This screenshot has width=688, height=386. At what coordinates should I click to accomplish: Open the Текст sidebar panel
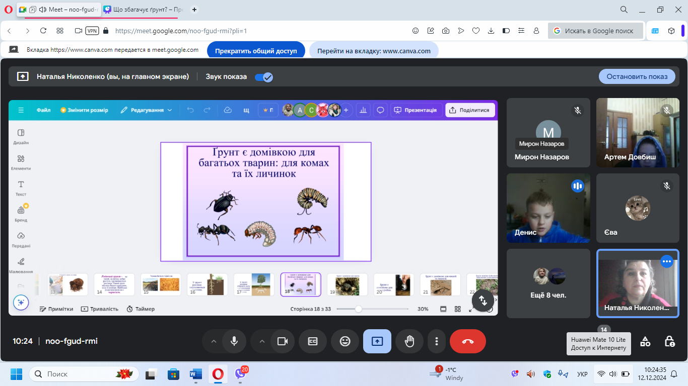[21, 188]
